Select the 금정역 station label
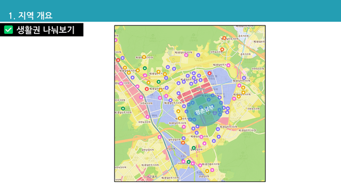This screenshot has height=191, width=341. (x=170, y=149)
